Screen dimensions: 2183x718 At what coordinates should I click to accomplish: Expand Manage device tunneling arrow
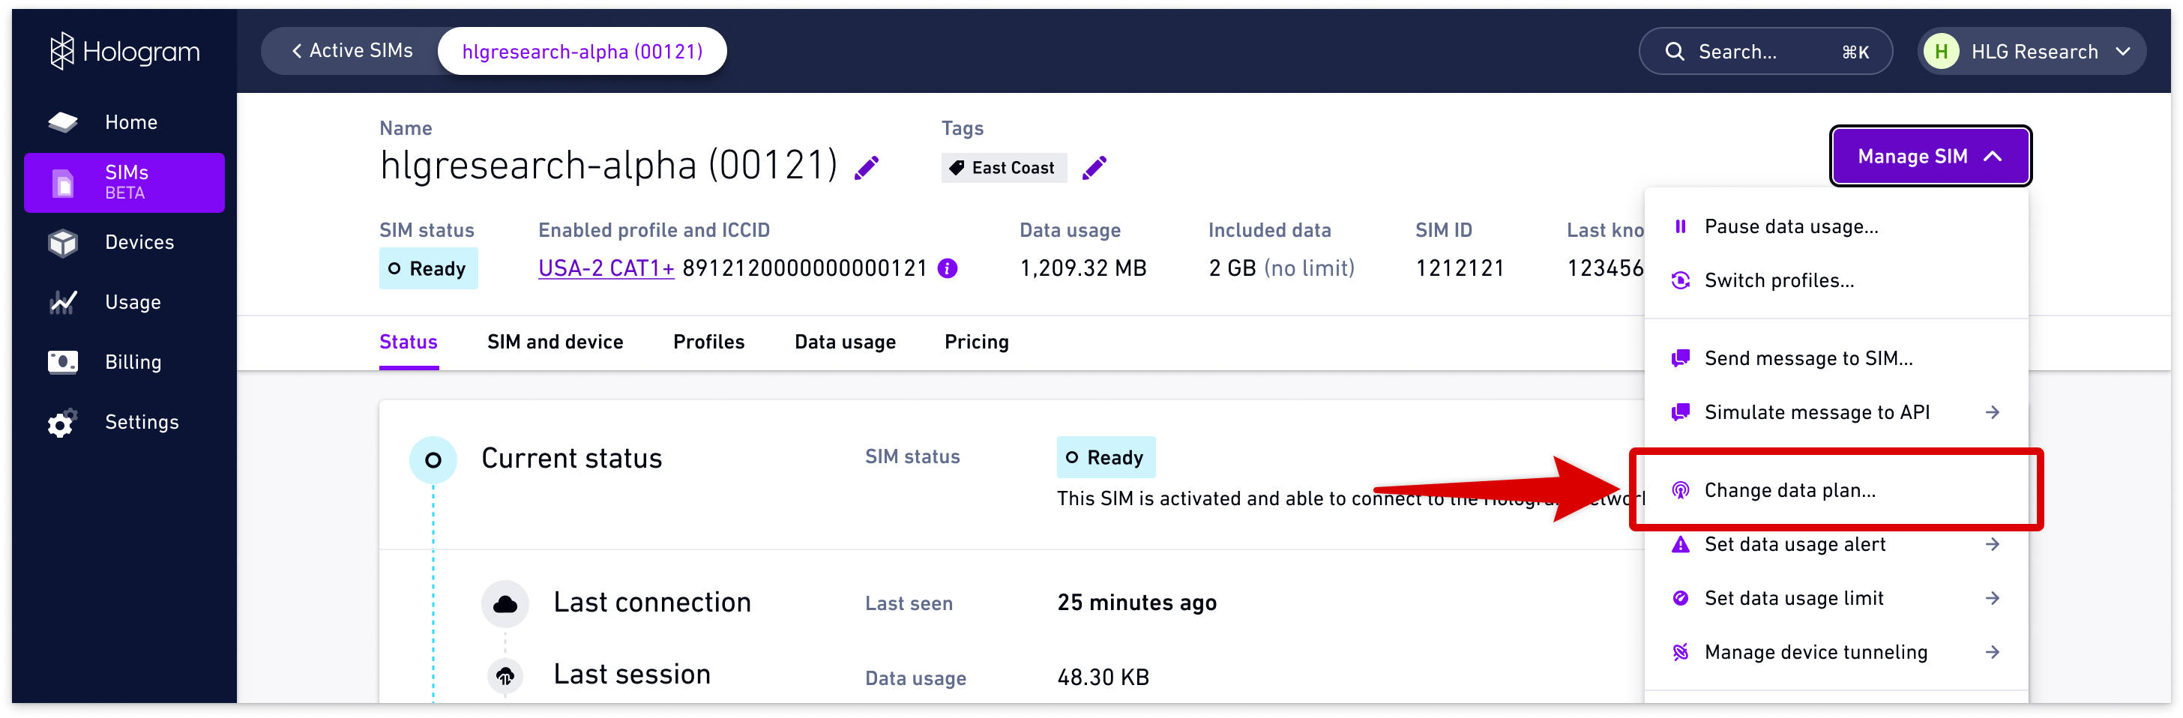[1993, 652]
